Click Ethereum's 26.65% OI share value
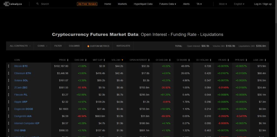Viewport: 277px width, 137px height. coord(185,73)
